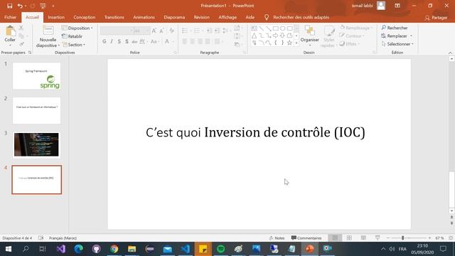This screenshot has height=256, width=455.
Task: Expand the shapes gallery more arrow
Action: 296,43
